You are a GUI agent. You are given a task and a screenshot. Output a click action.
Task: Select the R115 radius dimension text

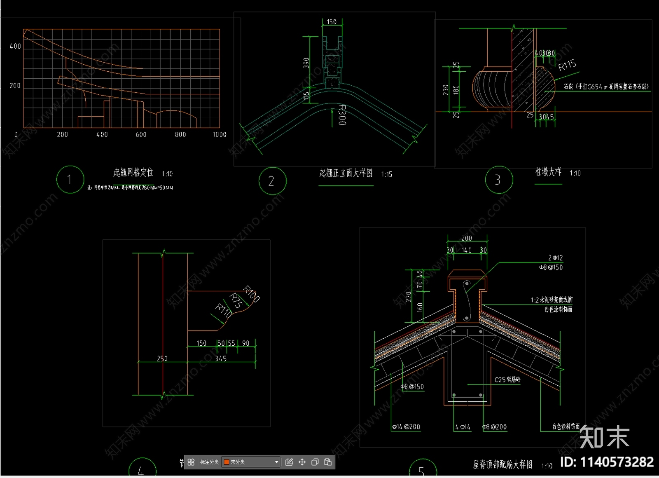point(567,65)
